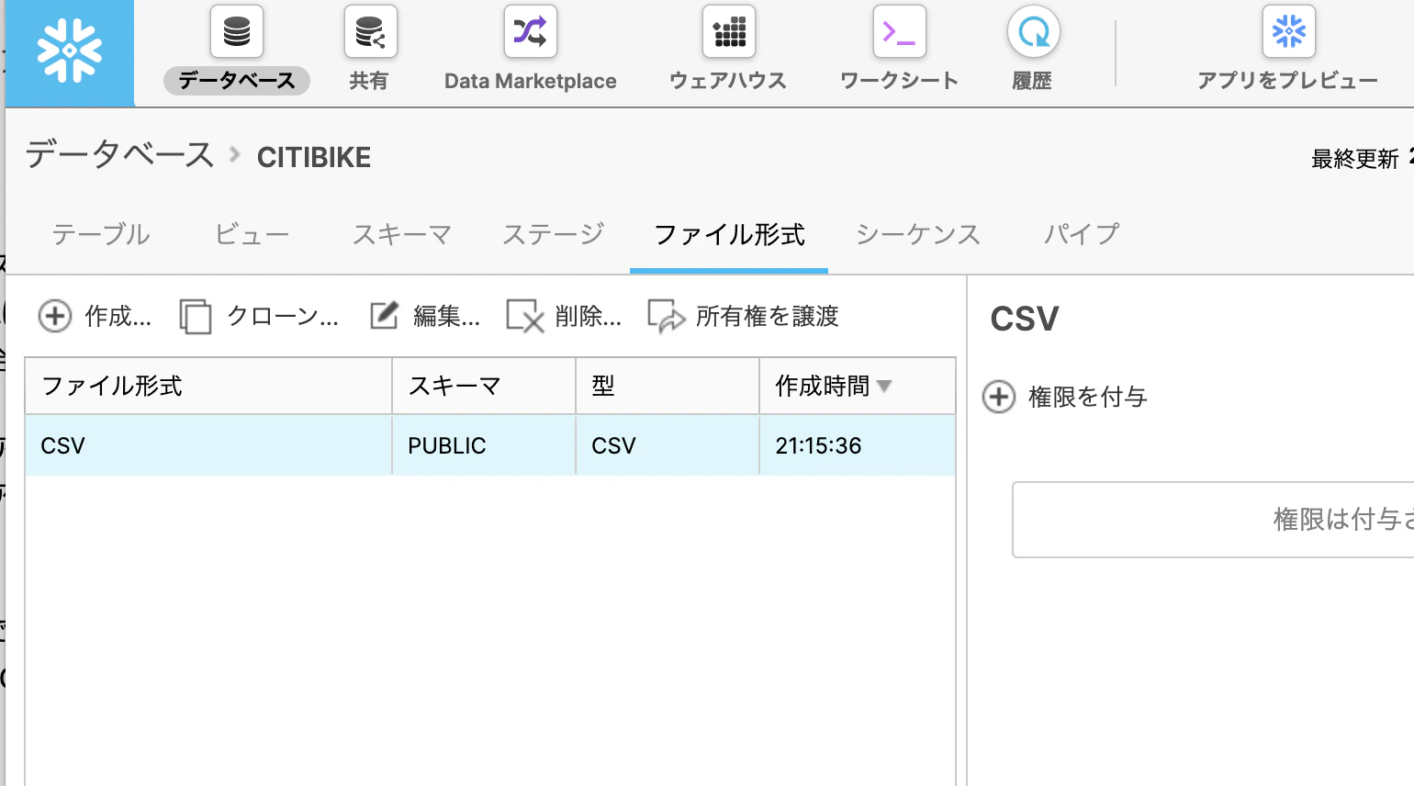1414x786 pixels.
Task: Click the クローン clone icon
Action: (196, 317)
